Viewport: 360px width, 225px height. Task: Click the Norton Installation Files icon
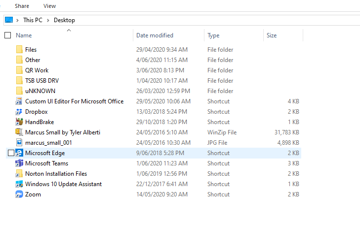19,174
